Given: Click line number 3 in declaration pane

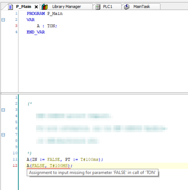Looking at the screenshot, I should (16, 26).
